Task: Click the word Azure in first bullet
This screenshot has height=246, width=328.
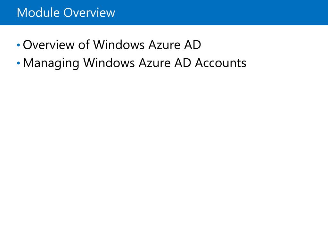Action: [164, 45]
